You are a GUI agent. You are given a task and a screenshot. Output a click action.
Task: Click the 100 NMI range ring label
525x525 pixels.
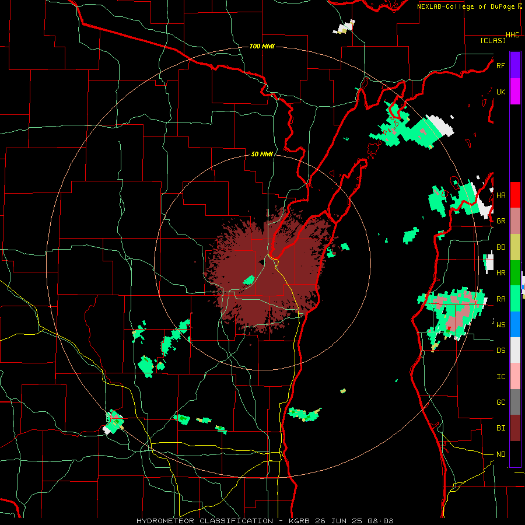pos(262,46)
